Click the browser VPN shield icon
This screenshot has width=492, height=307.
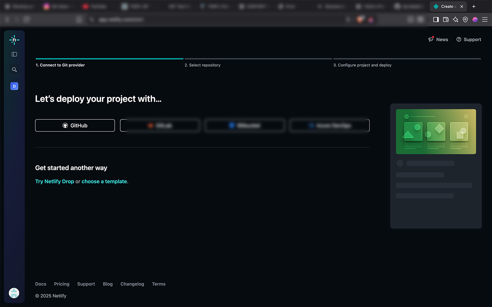coord(465,19)
